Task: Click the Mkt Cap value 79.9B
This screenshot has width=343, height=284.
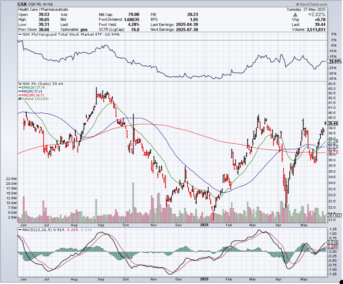Action: pos(133,15)
